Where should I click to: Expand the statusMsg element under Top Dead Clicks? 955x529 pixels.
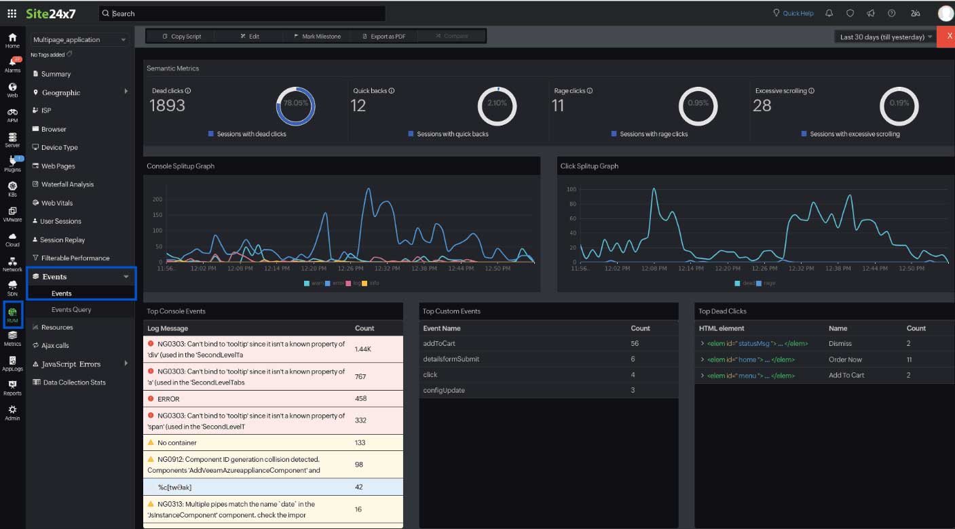click(x=703, y=343)
